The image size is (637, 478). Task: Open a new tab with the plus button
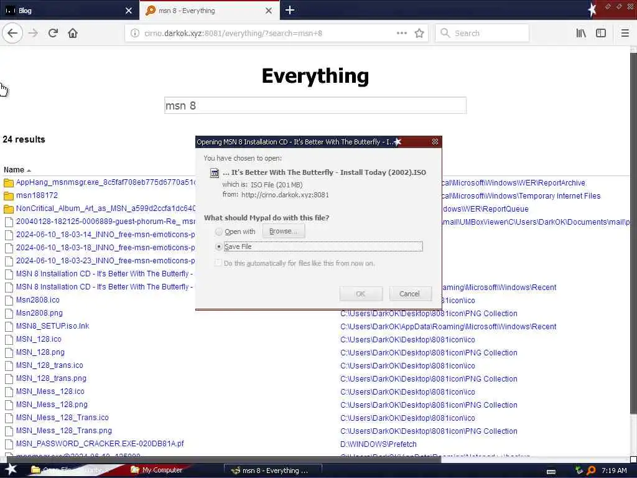[x=290, y=10]
